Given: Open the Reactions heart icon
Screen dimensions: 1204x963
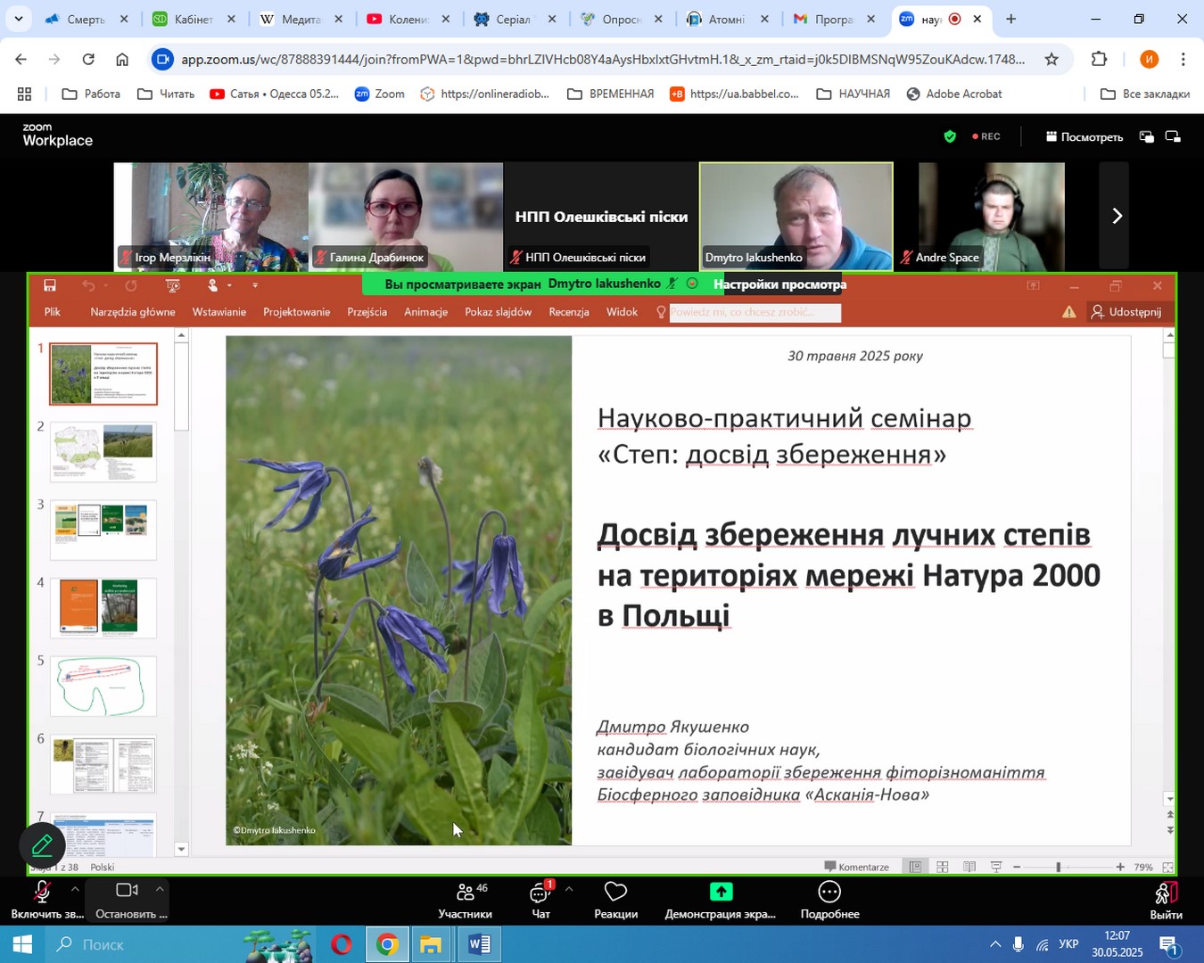Looking at the screenshot, I should pos(615,893).
